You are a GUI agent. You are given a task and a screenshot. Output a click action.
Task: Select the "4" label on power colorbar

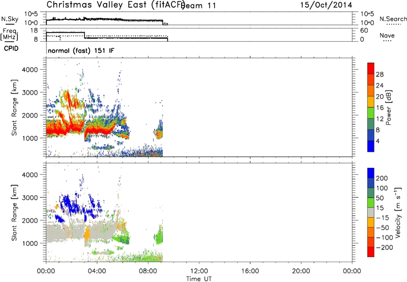[377, 141]
